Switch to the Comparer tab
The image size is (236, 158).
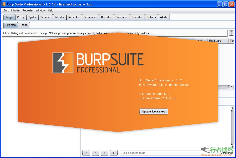121,17
